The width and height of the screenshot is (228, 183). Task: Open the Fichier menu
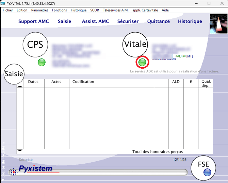8,10
